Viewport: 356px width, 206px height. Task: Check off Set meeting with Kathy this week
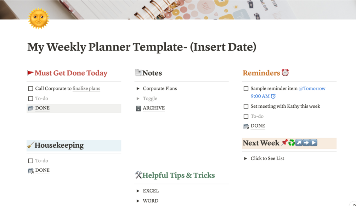246,106
